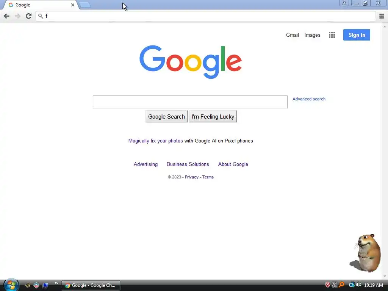The image size is (388, 291).
Task: Click the browser forward arrow
Action: pyautogui.click(x=17, y=16)
